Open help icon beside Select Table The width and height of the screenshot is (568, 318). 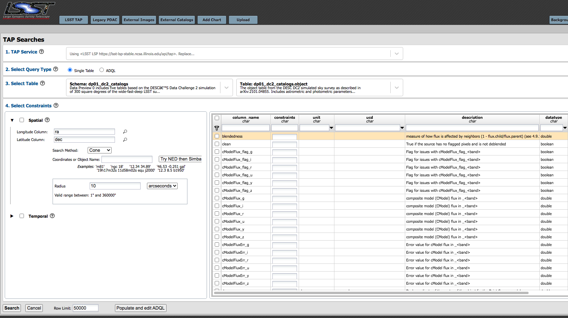(x=42, y=83)
